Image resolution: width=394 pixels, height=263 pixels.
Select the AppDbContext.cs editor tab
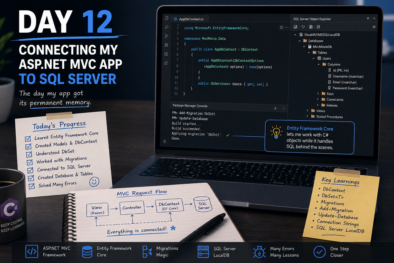click(x=190, y=19)
